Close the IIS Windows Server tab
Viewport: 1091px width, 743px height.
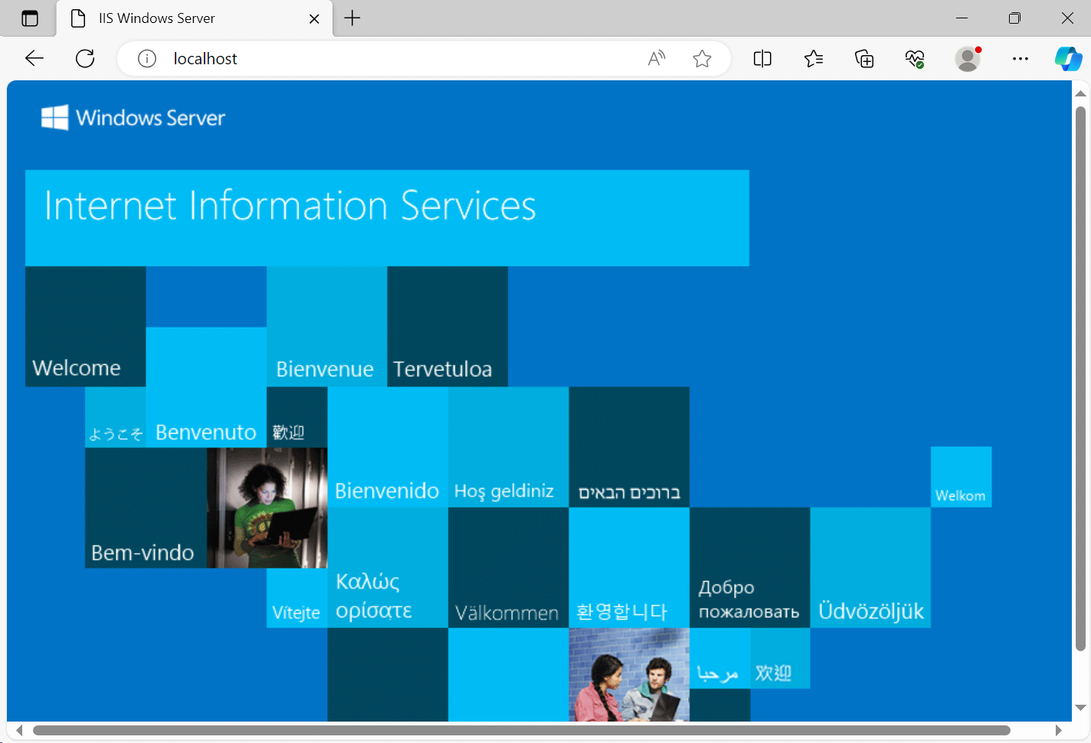click(314, 19)
